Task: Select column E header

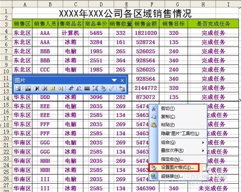Action: [x=127, y=4]
